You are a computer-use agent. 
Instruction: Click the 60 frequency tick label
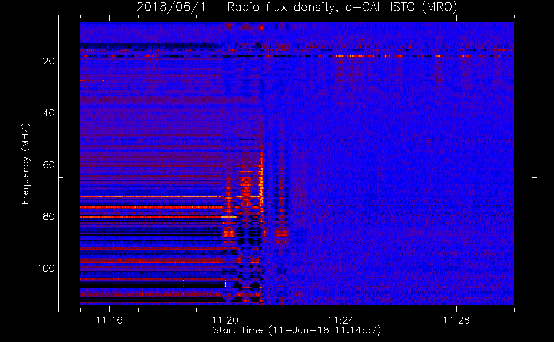49,165
